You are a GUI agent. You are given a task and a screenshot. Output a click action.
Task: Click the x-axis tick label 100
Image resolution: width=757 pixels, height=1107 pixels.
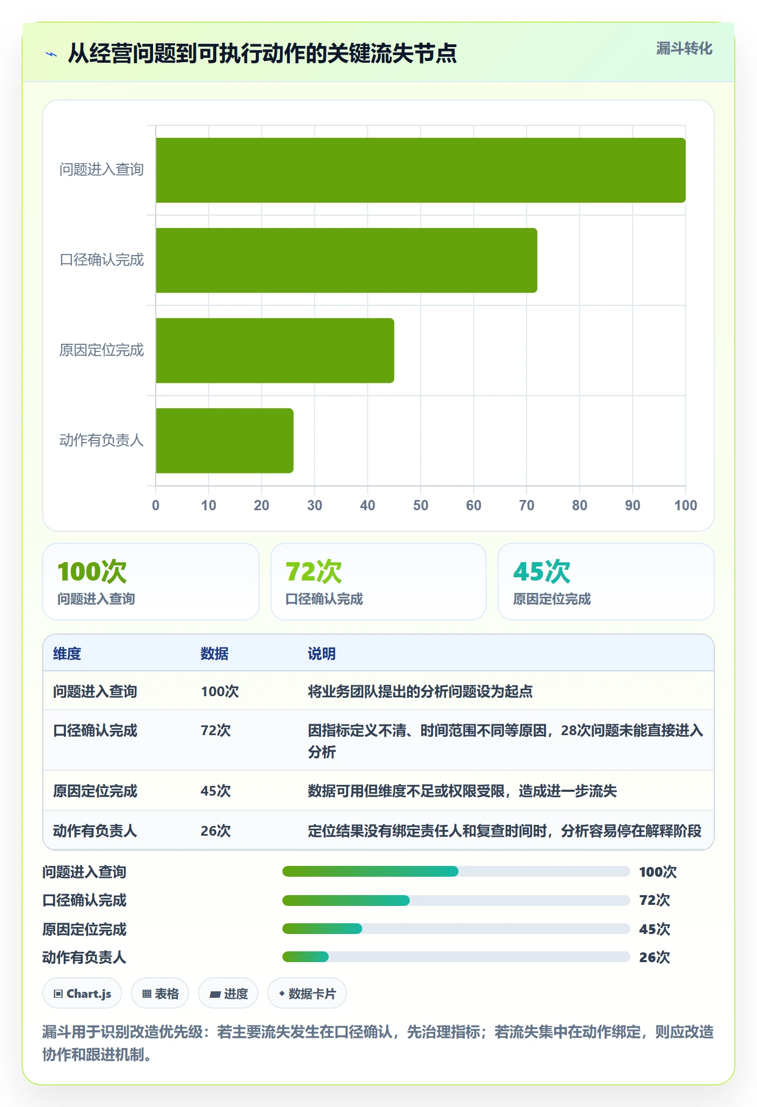(x=686, y=505)
